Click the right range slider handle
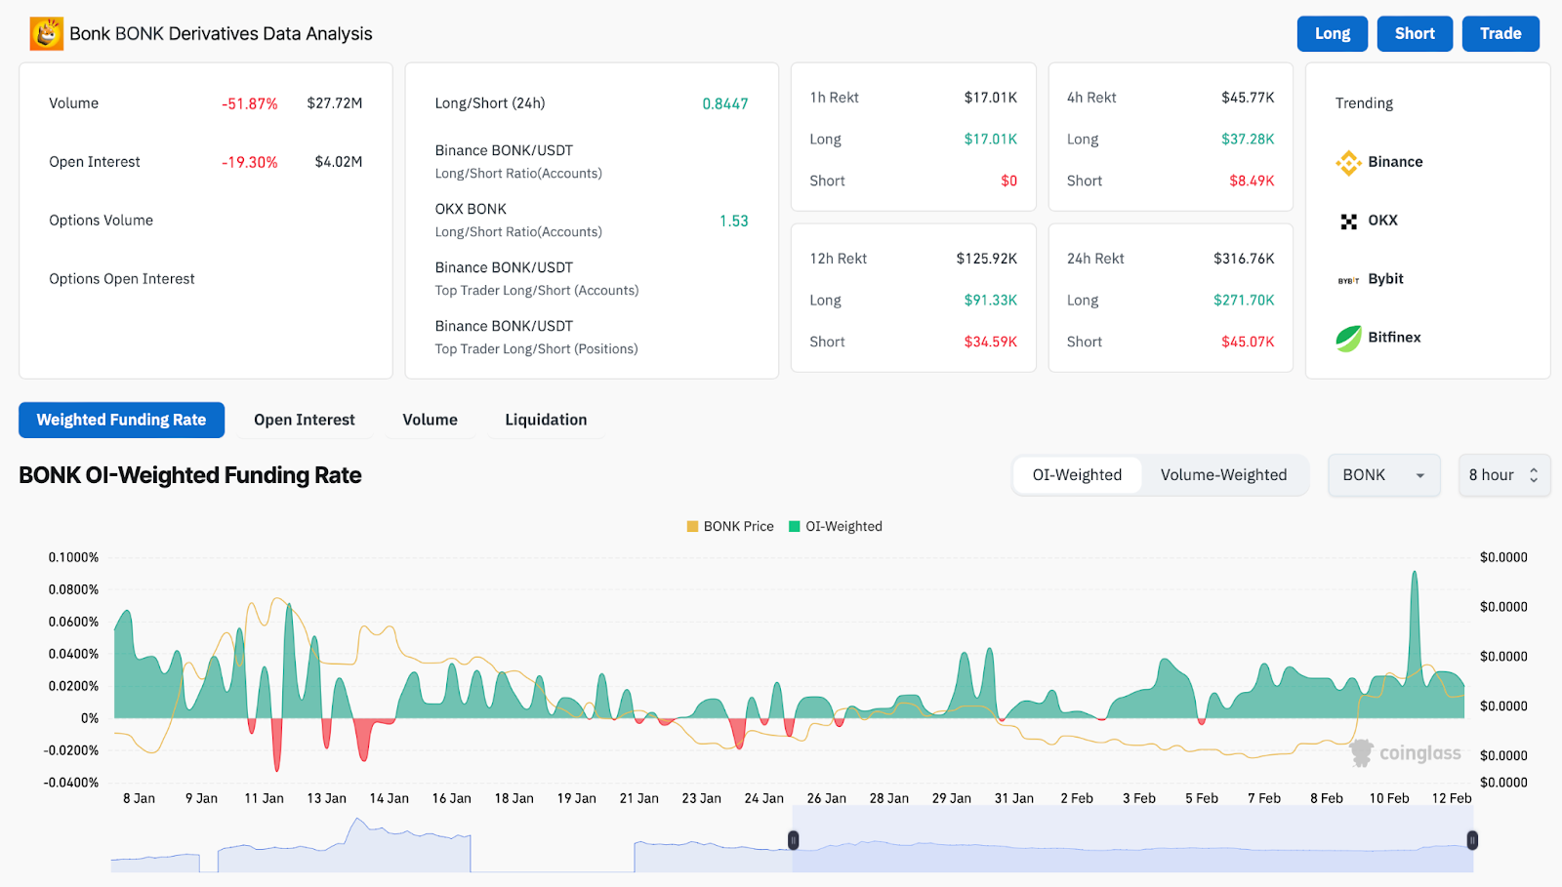The width and height of the screenshot is (1562, 887). click(x=1472, y=840)
